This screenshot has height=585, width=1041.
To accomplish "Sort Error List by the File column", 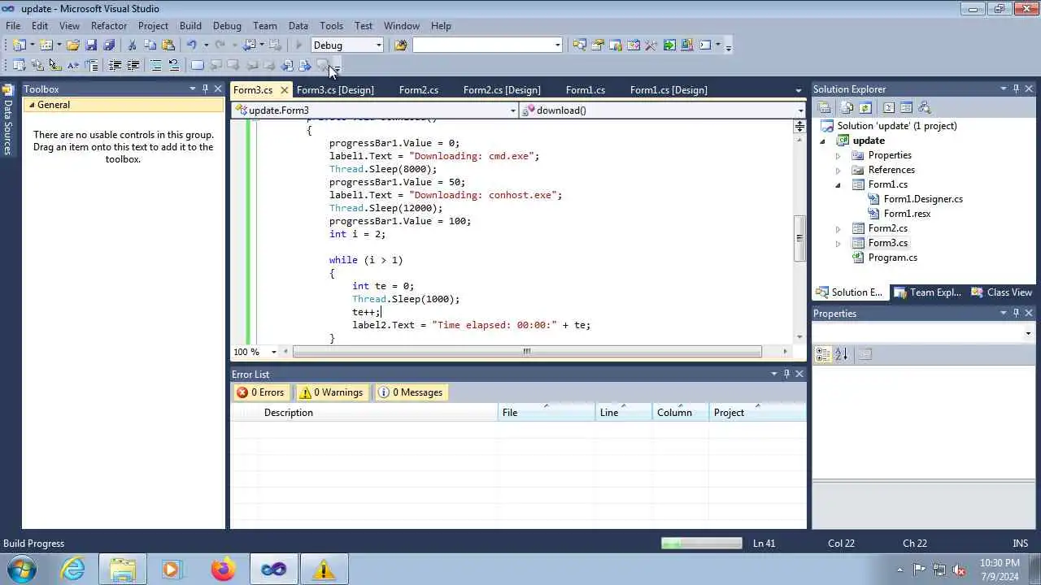I will click(547, 413).
